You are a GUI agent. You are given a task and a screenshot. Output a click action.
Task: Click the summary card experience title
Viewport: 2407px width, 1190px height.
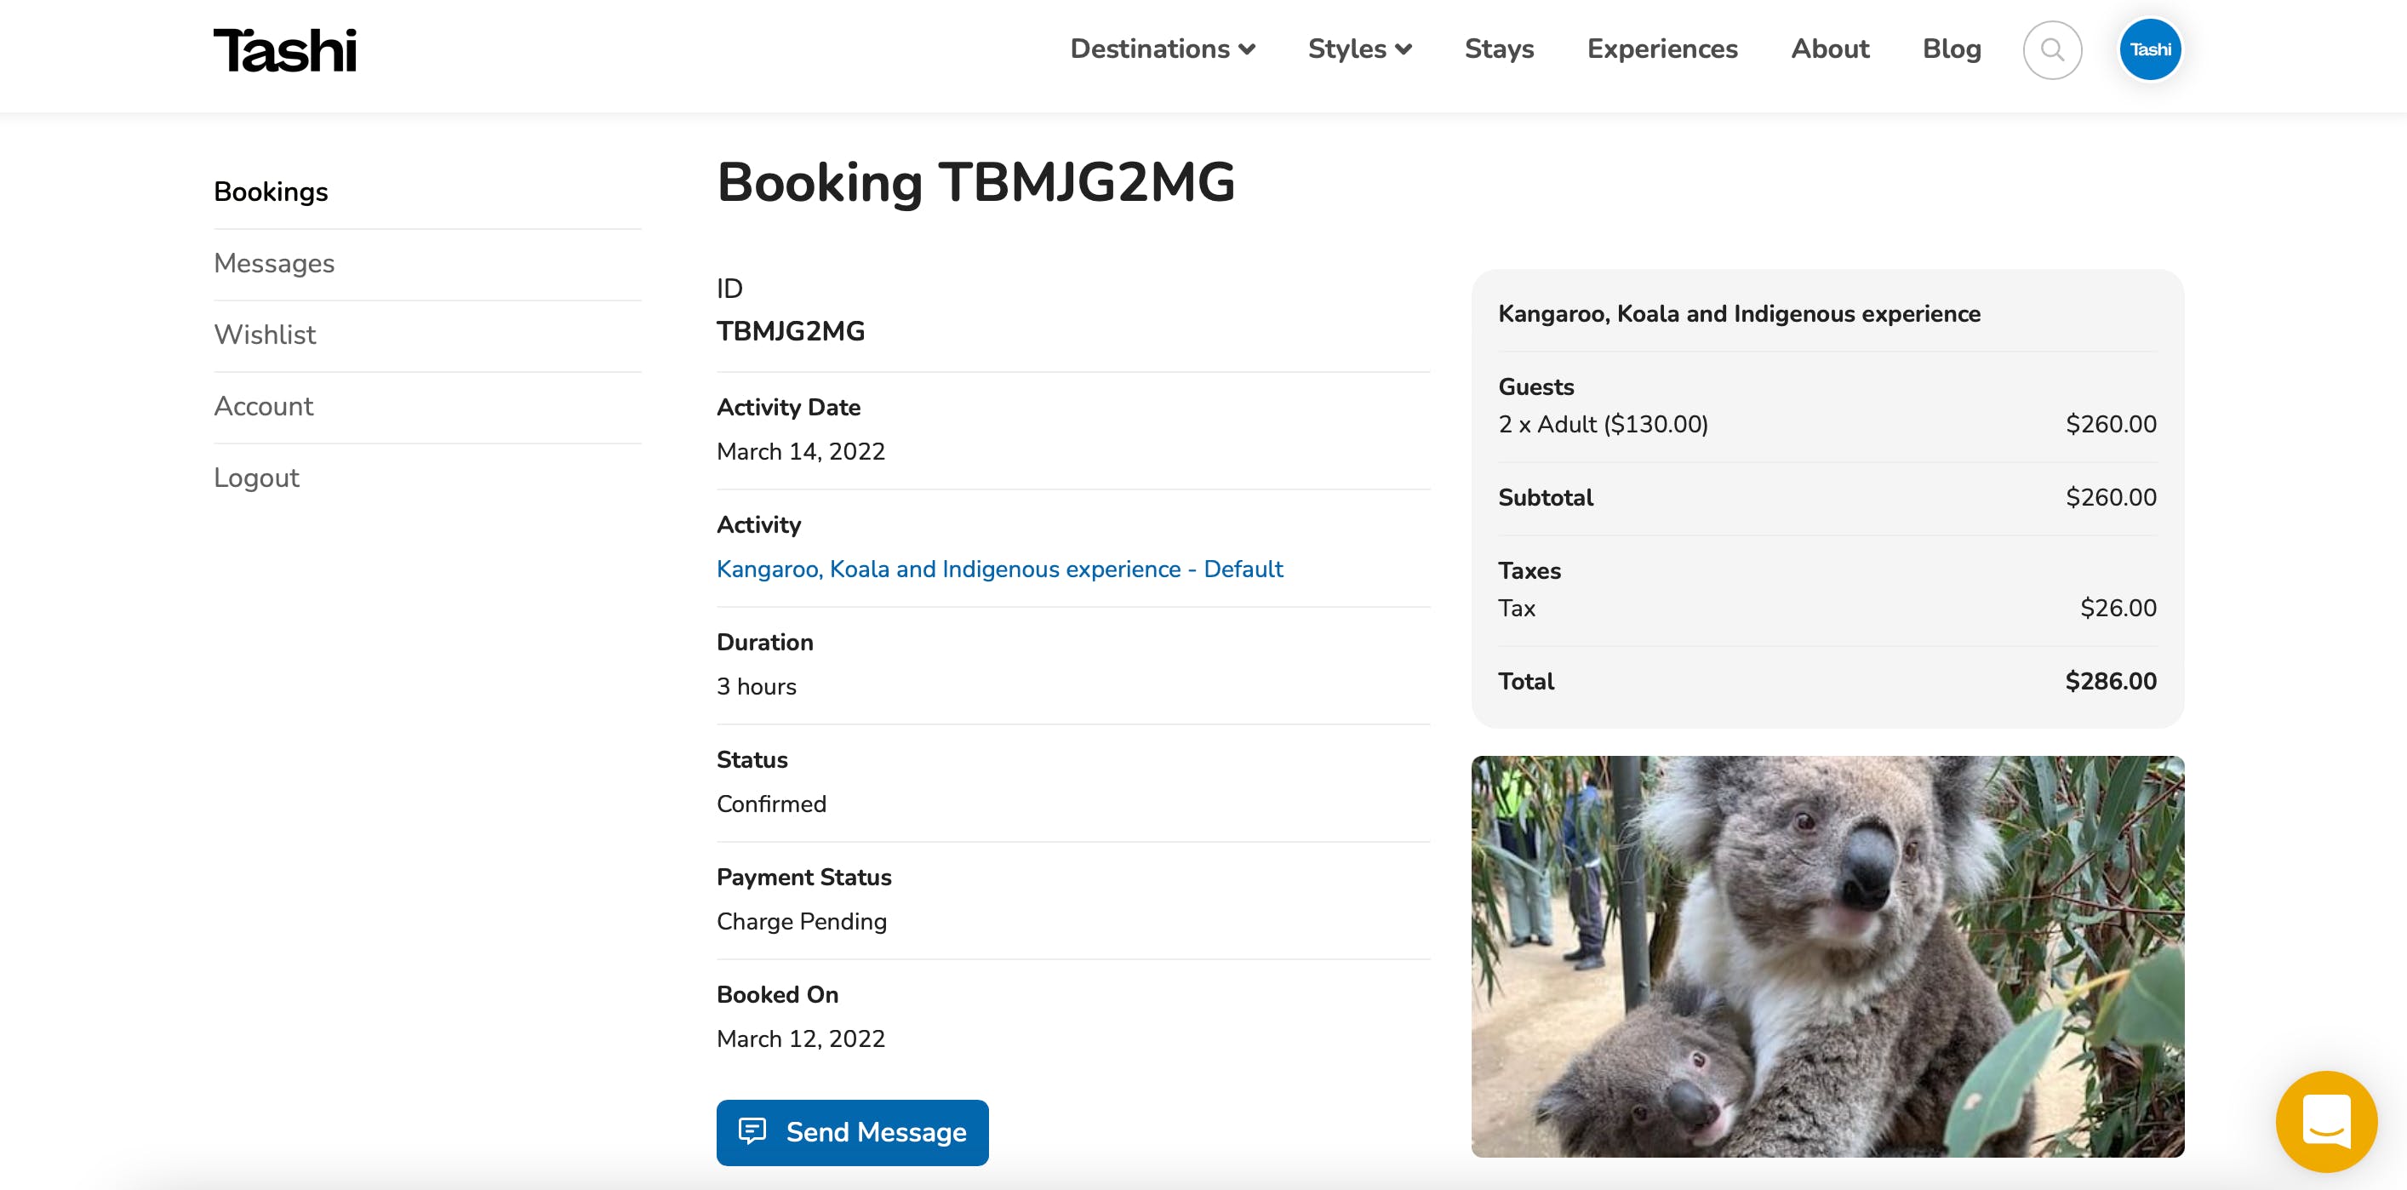coord(1739,313)
